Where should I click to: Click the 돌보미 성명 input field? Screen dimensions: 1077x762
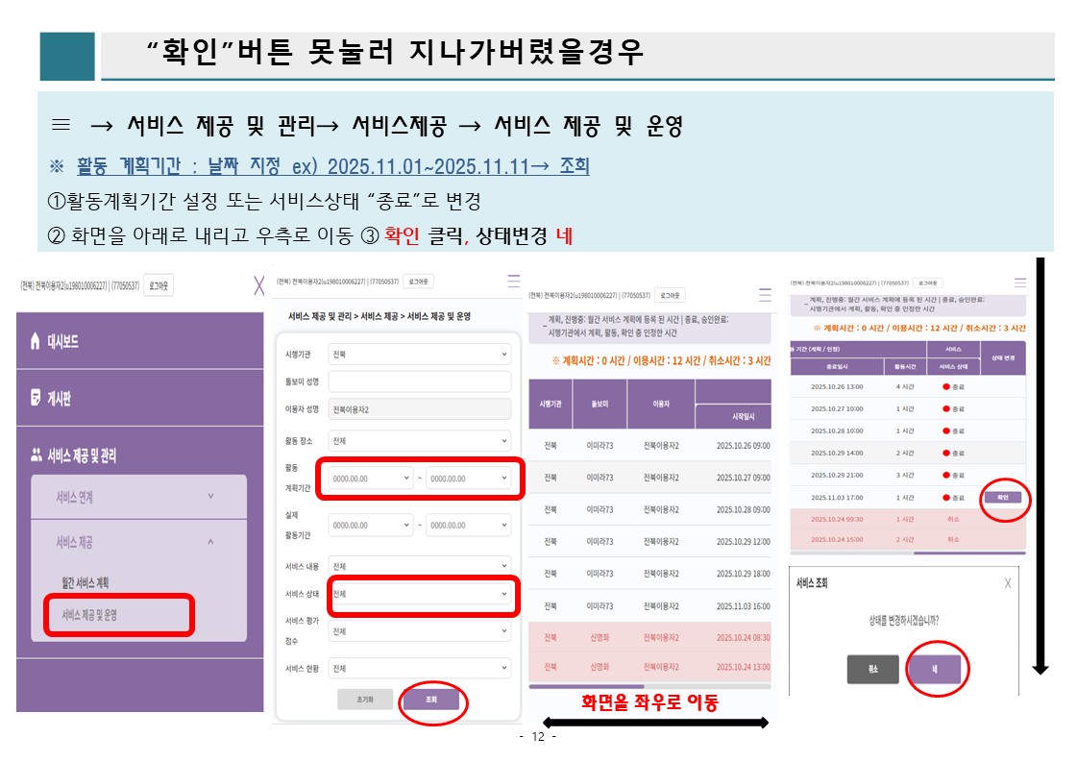[419, 381]
